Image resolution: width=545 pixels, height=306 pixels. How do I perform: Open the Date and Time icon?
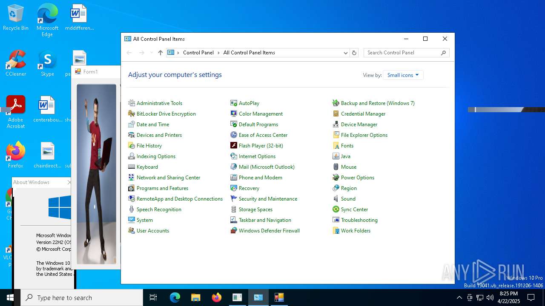tap(132, 125)
